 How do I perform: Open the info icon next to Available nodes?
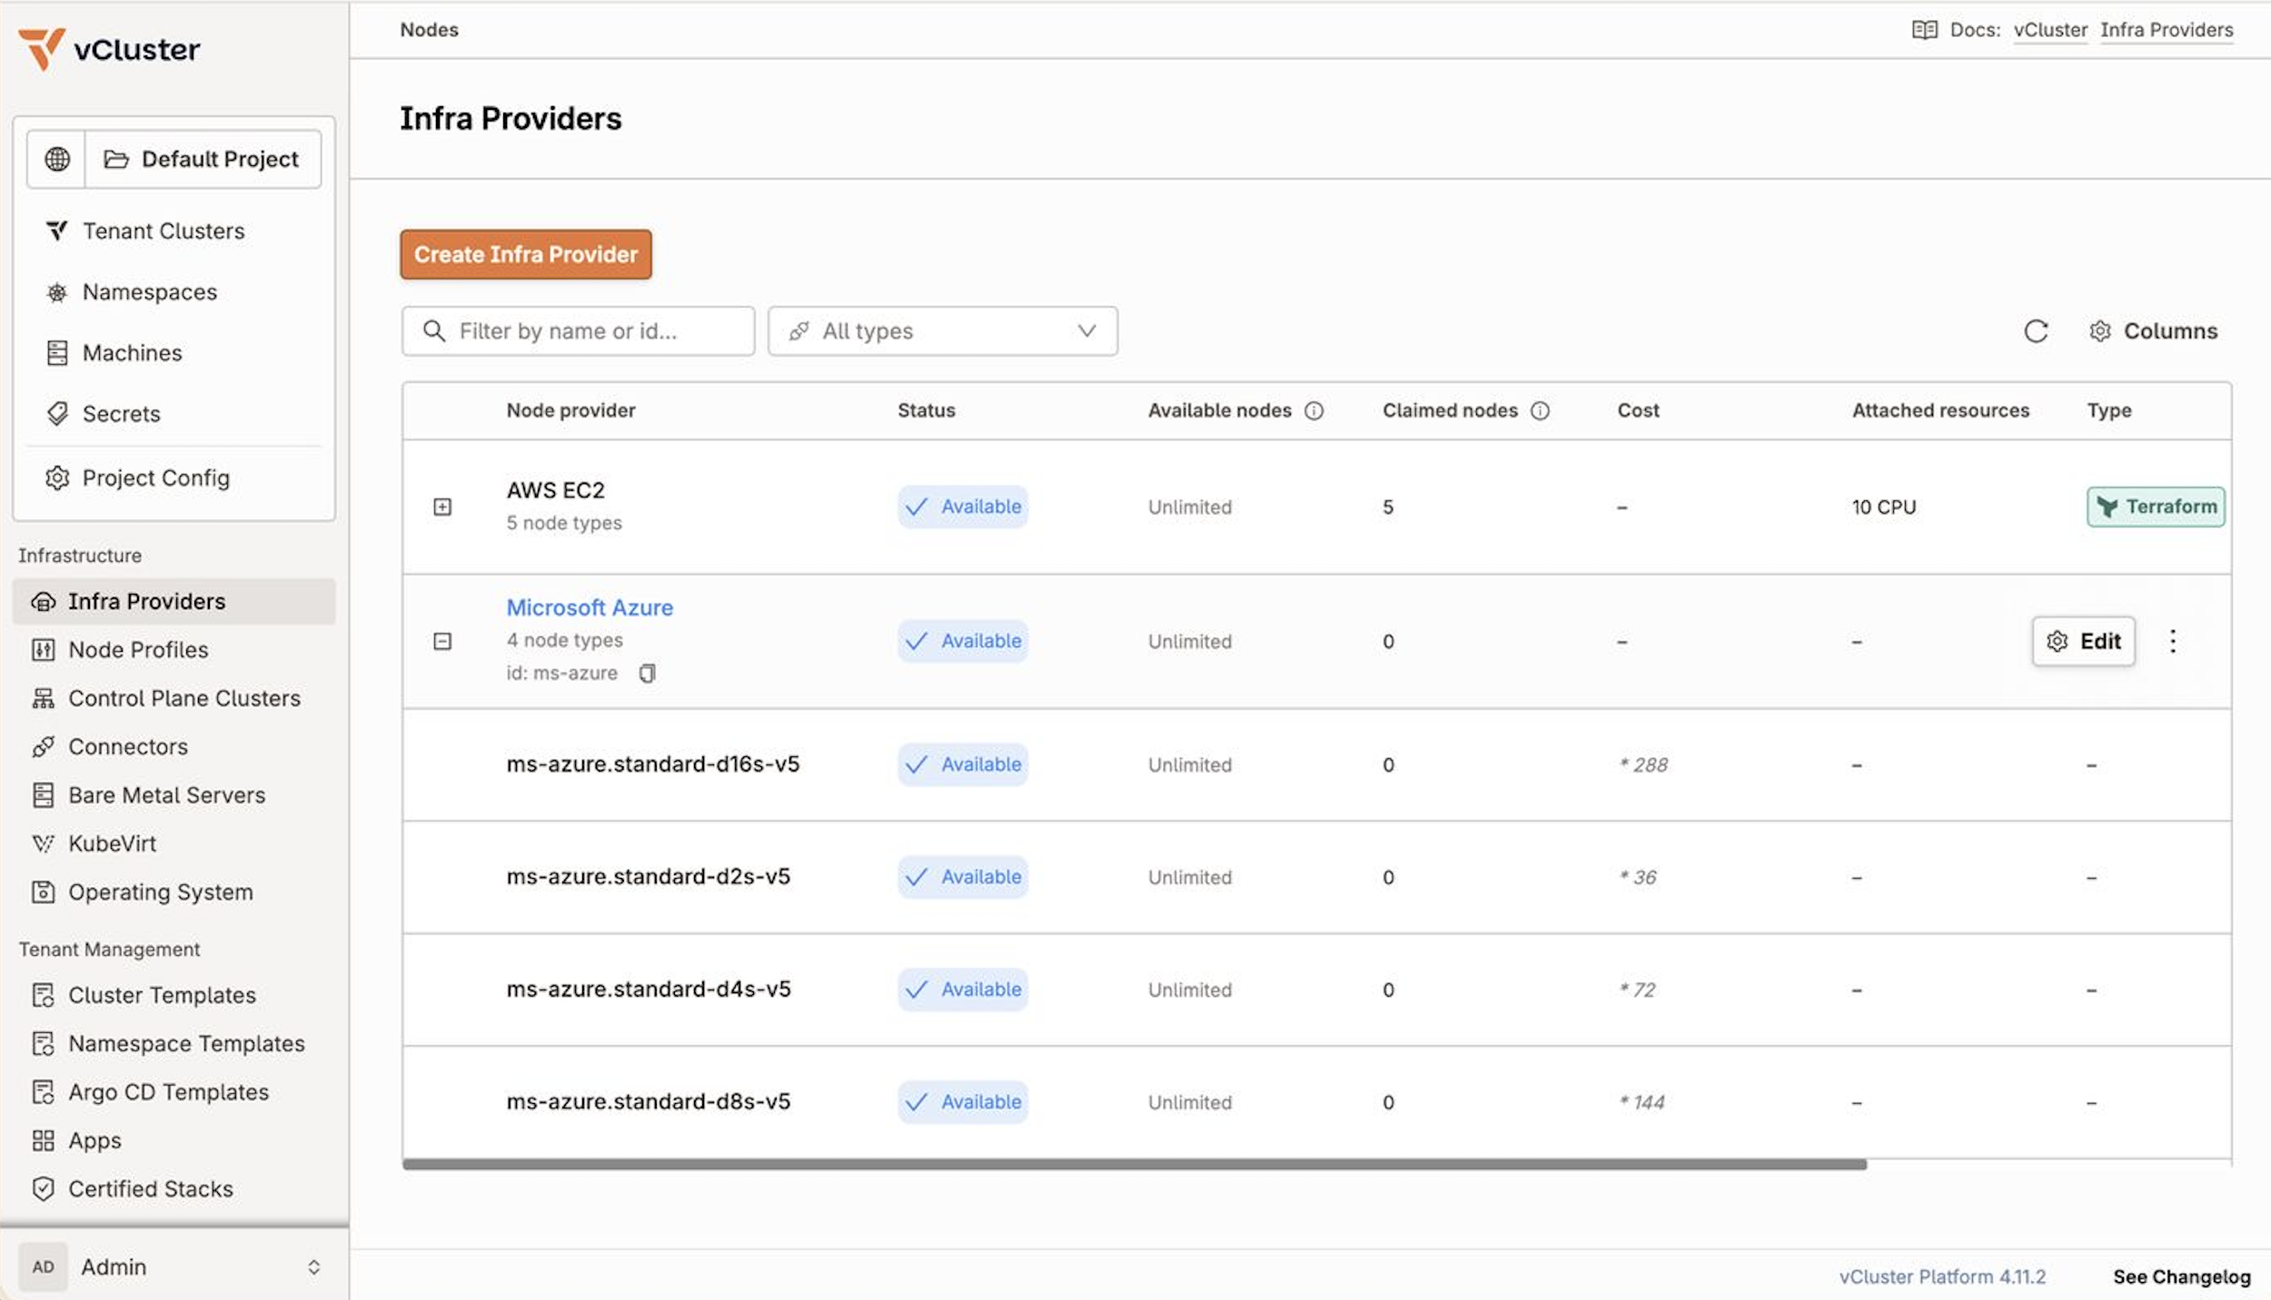1314,410
